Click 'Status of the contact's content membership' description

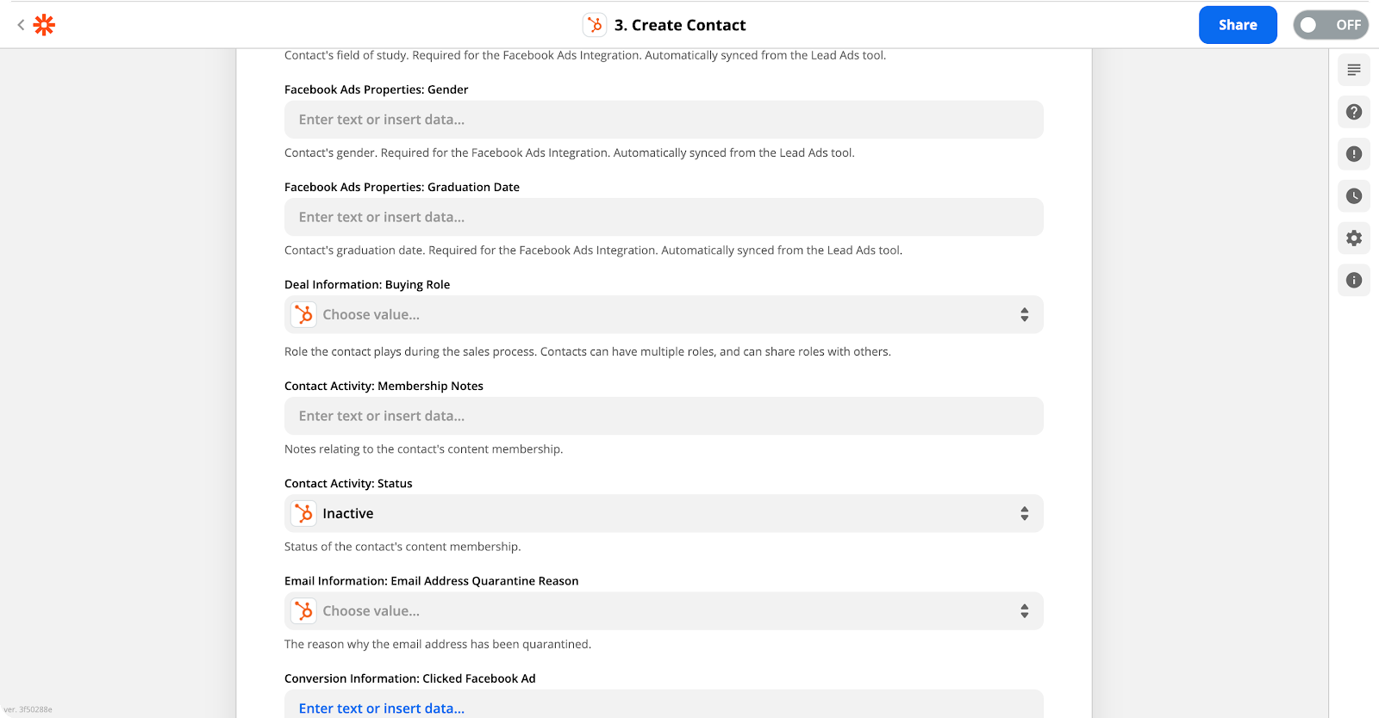tap(402, 547)
